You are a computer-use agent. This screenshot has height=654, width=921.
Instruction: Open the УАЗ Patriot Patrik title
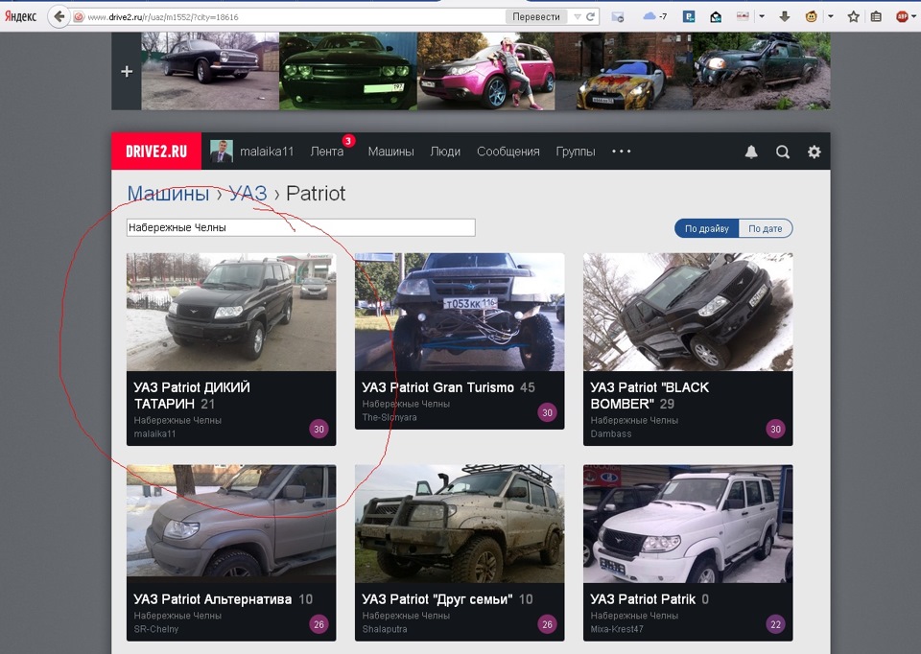(643, 599)
